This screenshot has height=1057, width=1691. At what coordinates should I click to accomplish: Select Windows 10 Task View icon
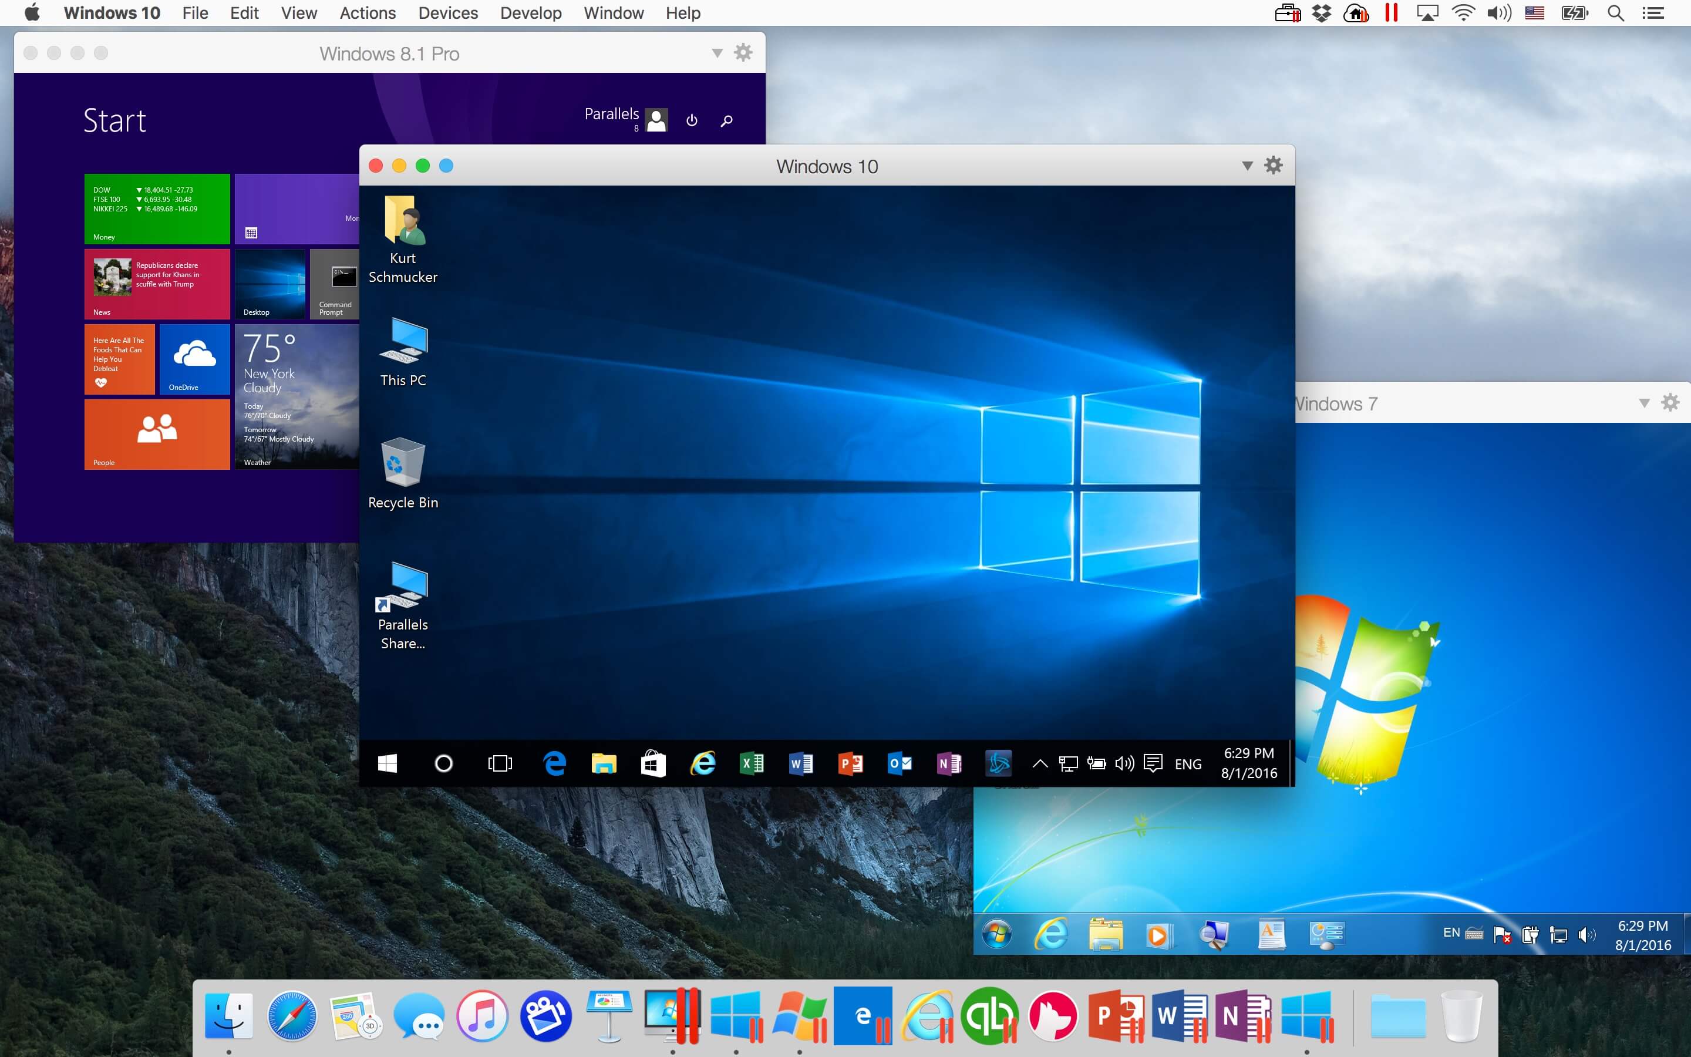[499, 762]
